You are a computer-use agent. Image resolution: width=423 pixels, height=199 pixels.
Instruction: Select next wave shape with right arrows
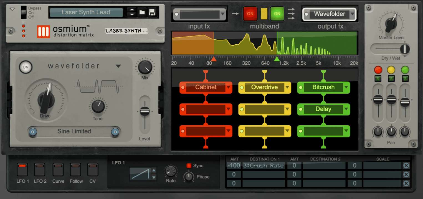(115, 132)
